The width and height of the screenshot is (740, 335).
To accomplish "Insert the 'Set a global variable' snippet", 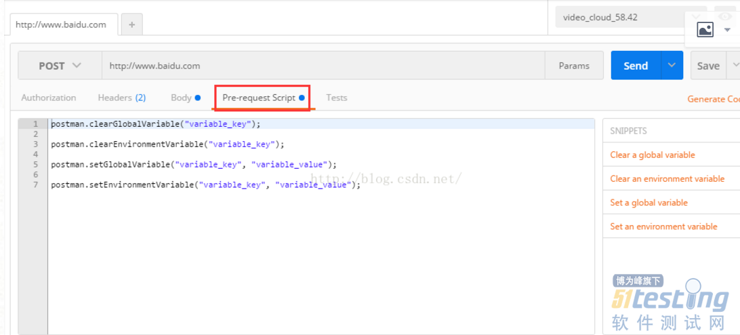I will point(649,202).
